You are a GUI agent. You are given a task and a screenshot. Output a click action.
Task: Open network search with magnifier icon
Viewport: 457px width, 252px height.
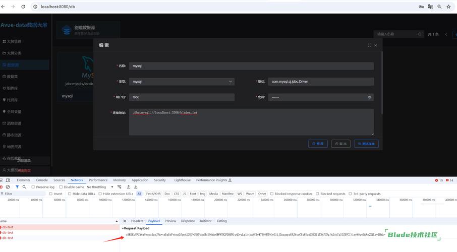24,187
